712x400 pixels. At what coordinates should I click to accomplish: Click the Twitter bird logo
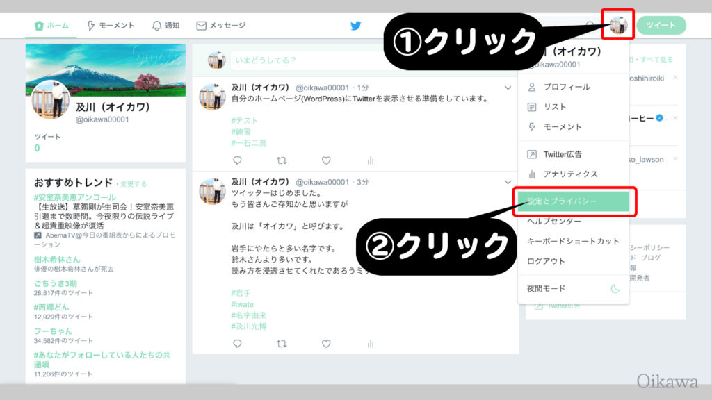tap(355, 26)
